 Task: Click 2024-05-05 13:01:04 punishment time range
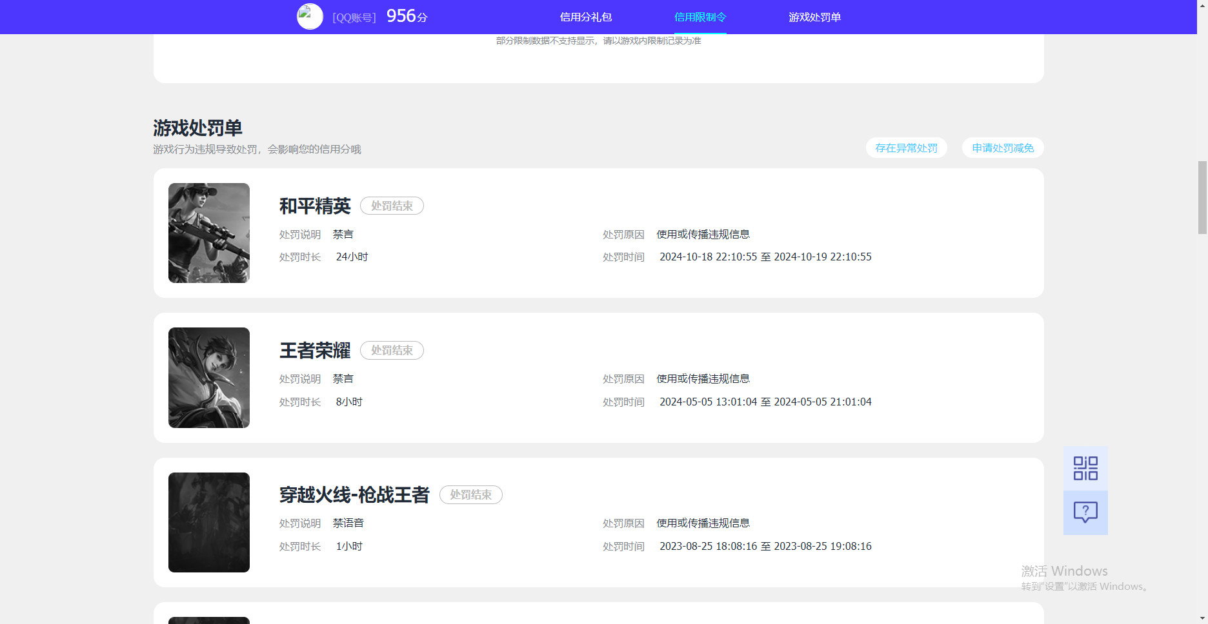click(x=765, y=402)
